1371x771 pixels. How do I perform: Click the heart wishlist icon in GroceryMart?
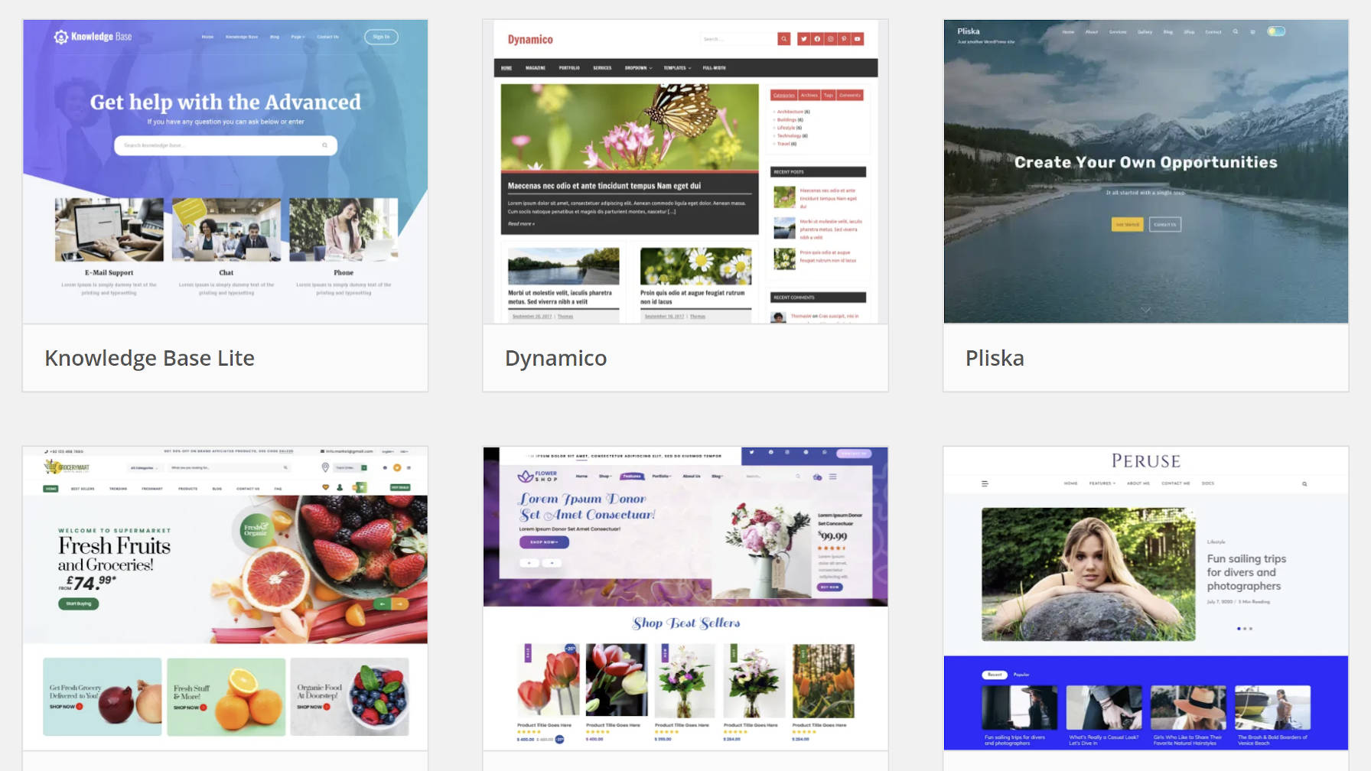tap(325, 487)
